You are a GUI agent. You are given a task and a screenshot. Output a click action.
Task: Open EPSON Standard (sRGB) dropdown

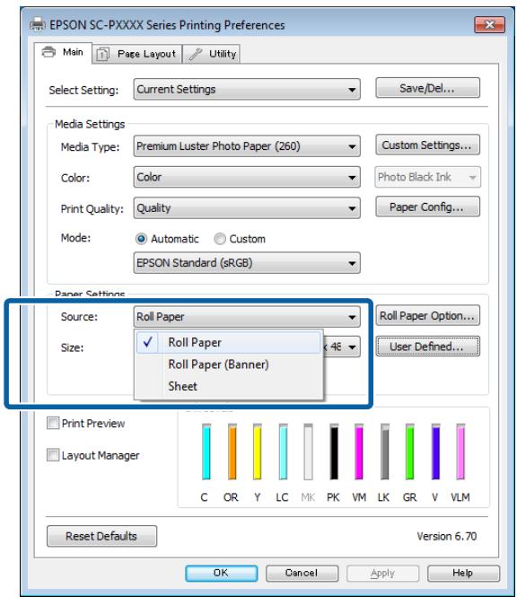[247, 263]
